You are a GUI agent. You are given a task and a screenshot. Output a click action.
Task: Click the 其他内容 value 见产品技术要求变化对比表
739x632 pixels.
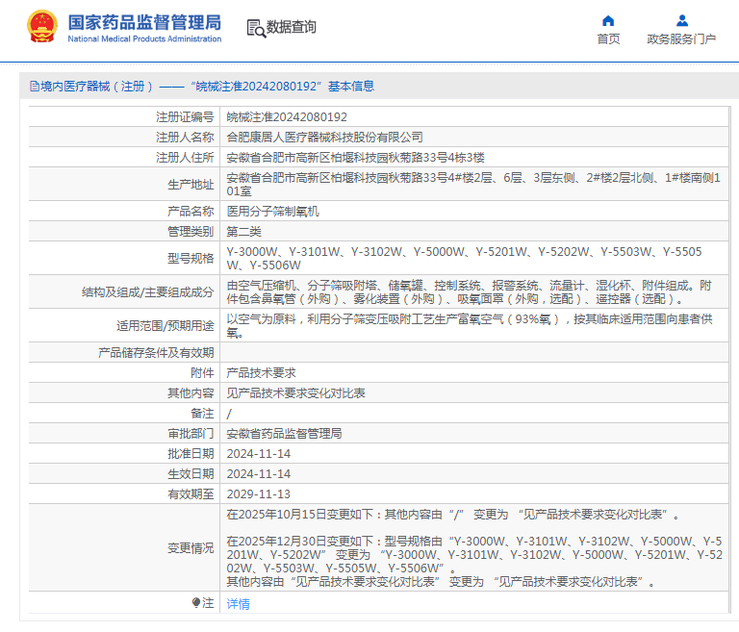pos(296,393)
